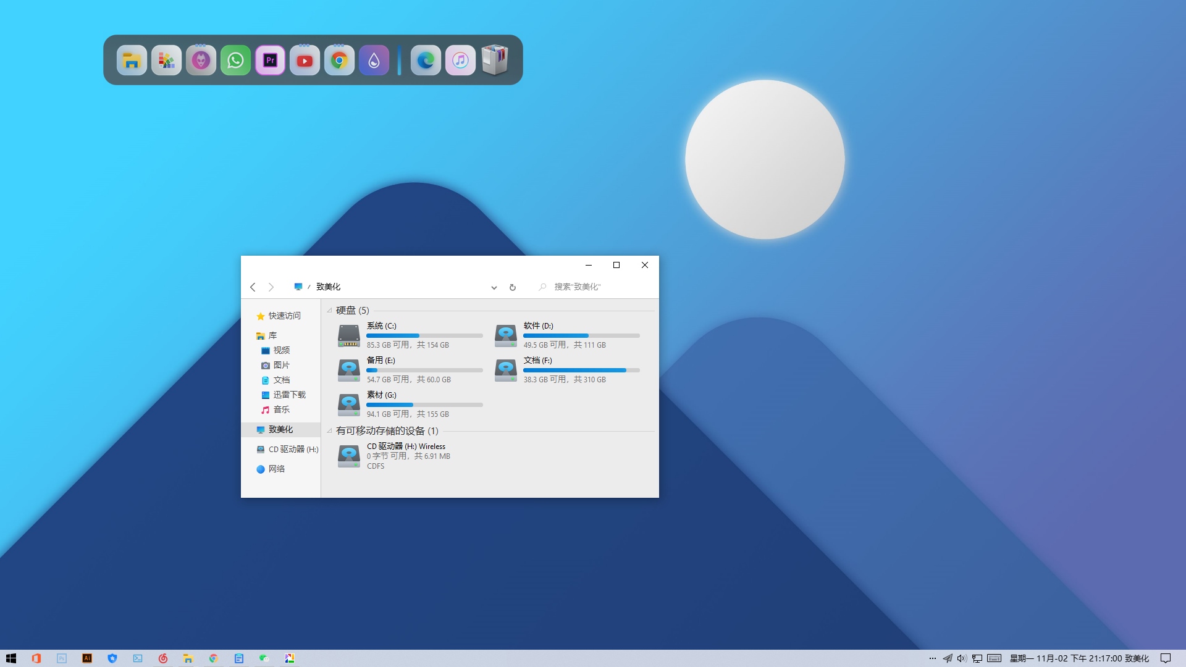Screen dimensions: 1186x667
Task: Click the search box 搜索"致美化"
Action: point(594,287)
